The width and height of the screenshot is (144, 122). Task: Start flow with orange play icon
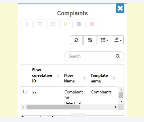pos(66,24)
